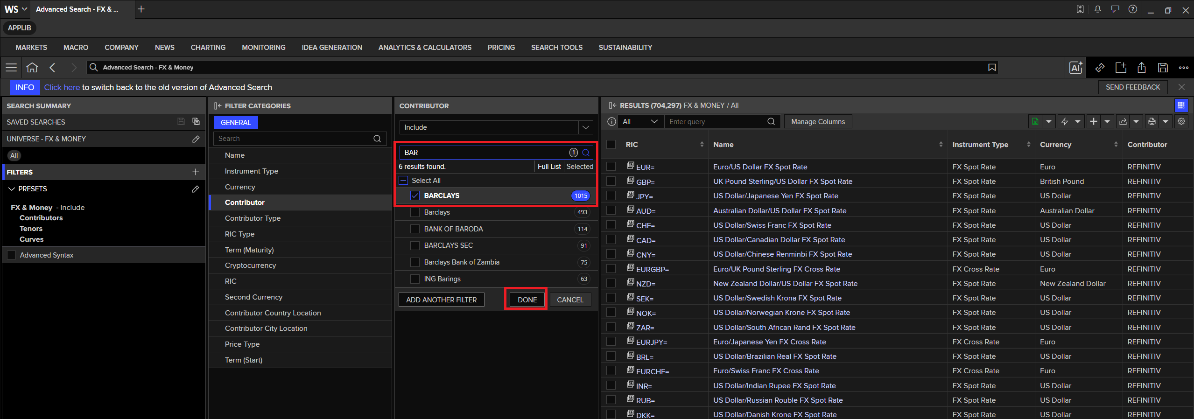This screenshot has width=1194, height=419.
Task: Open the CHARTING menu
Action: coord(208,48)
